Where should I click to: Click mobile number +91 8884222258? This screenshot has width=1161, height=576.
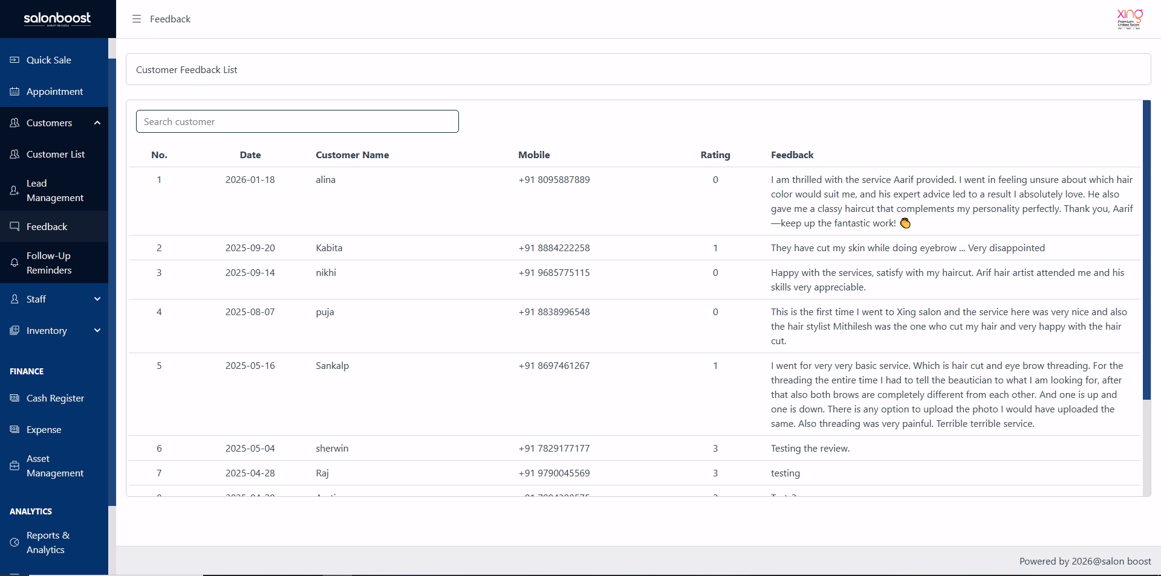tap(554, 248)
